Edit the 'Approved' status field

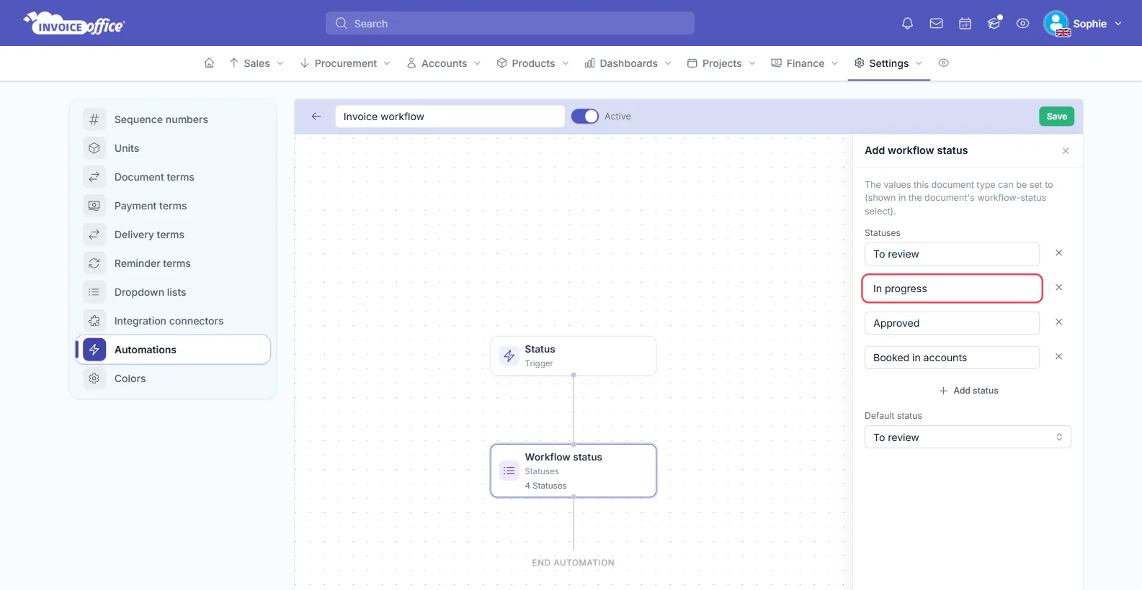click(952, 323)
